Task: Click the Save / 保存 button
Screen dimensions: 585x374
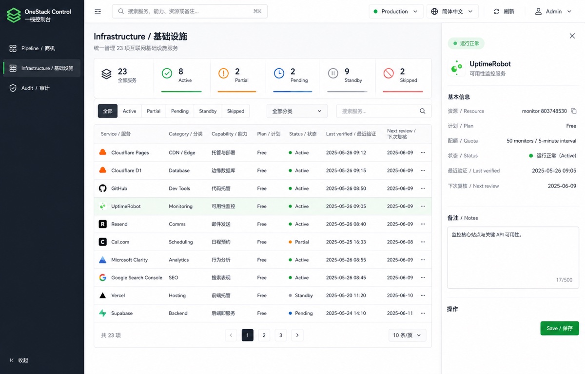Action: pos(560,328)
